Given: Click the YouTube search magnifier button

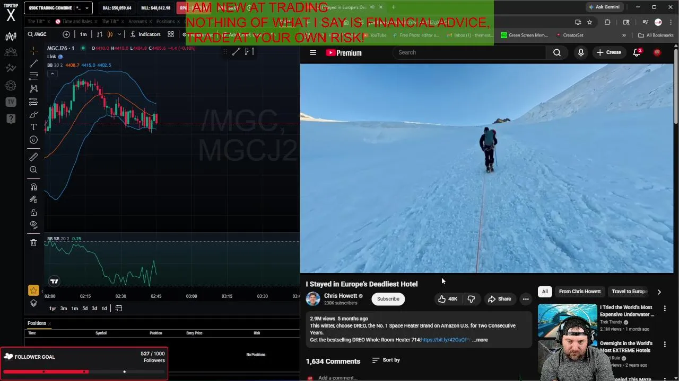Looking at the screenshot, I should (x=557, y=52).
